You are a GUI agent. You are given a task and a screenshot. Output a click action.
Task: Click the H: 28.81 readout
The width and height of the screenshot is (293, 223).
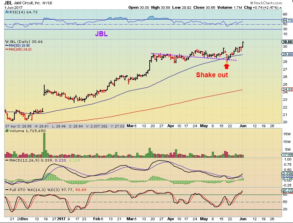pyautogui.click(x=42, y=126)
